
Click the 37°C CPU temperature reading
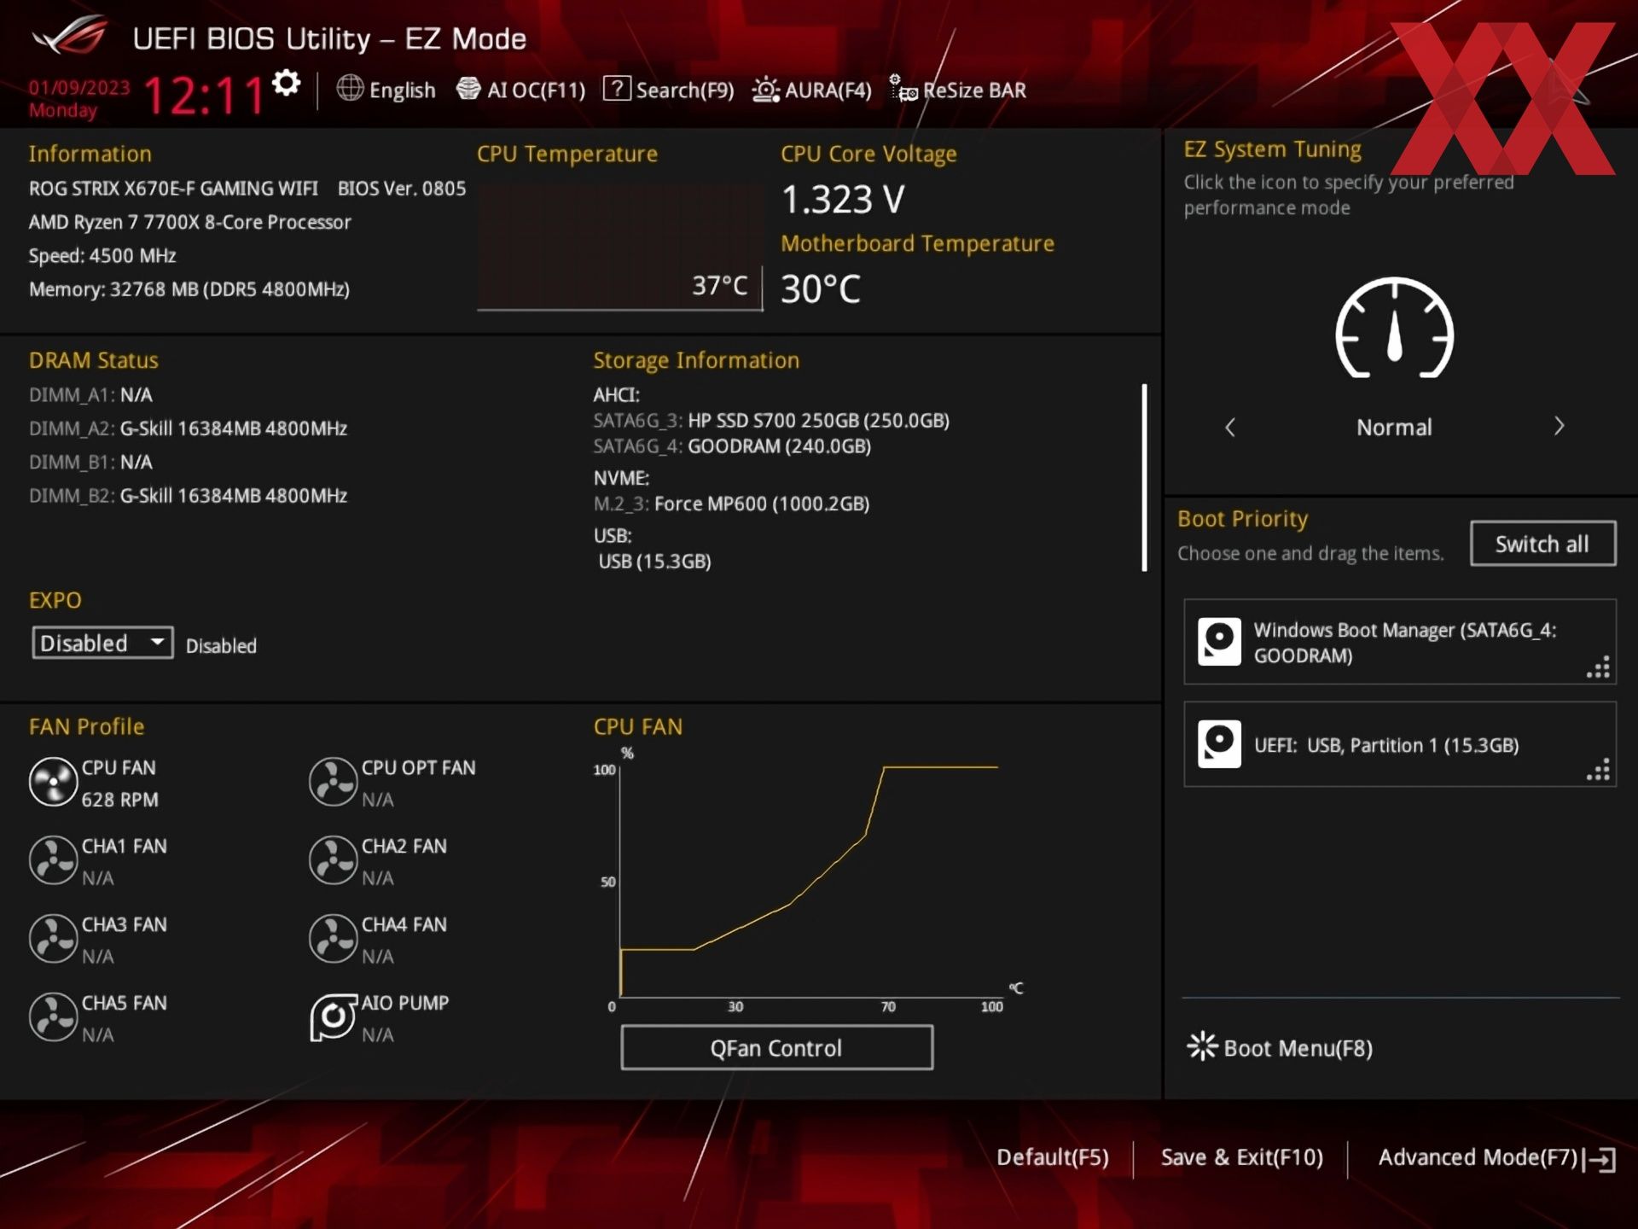click(719, 285)
